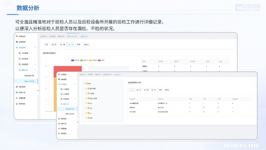
Task: Click 返回上页 link in front window breadcrumb
Action: pyautogui.click(x=117, y=74)
